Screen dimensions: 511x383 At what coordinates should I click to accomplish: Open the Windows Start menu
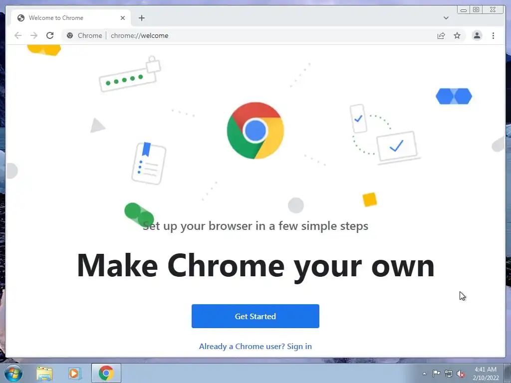13,373
